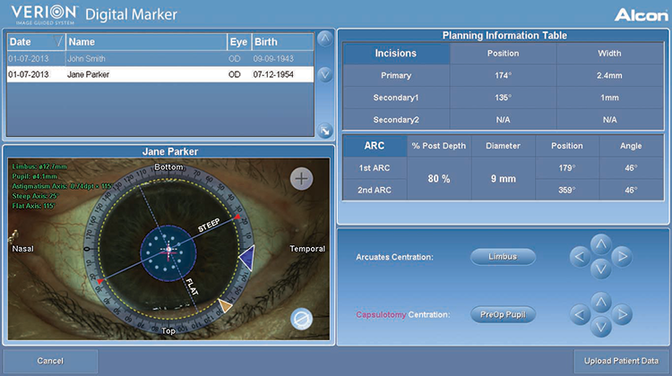The width and height of the screenshot is (672, 376).
Task: Click the expand patient list icon
Action: point(324,131)
